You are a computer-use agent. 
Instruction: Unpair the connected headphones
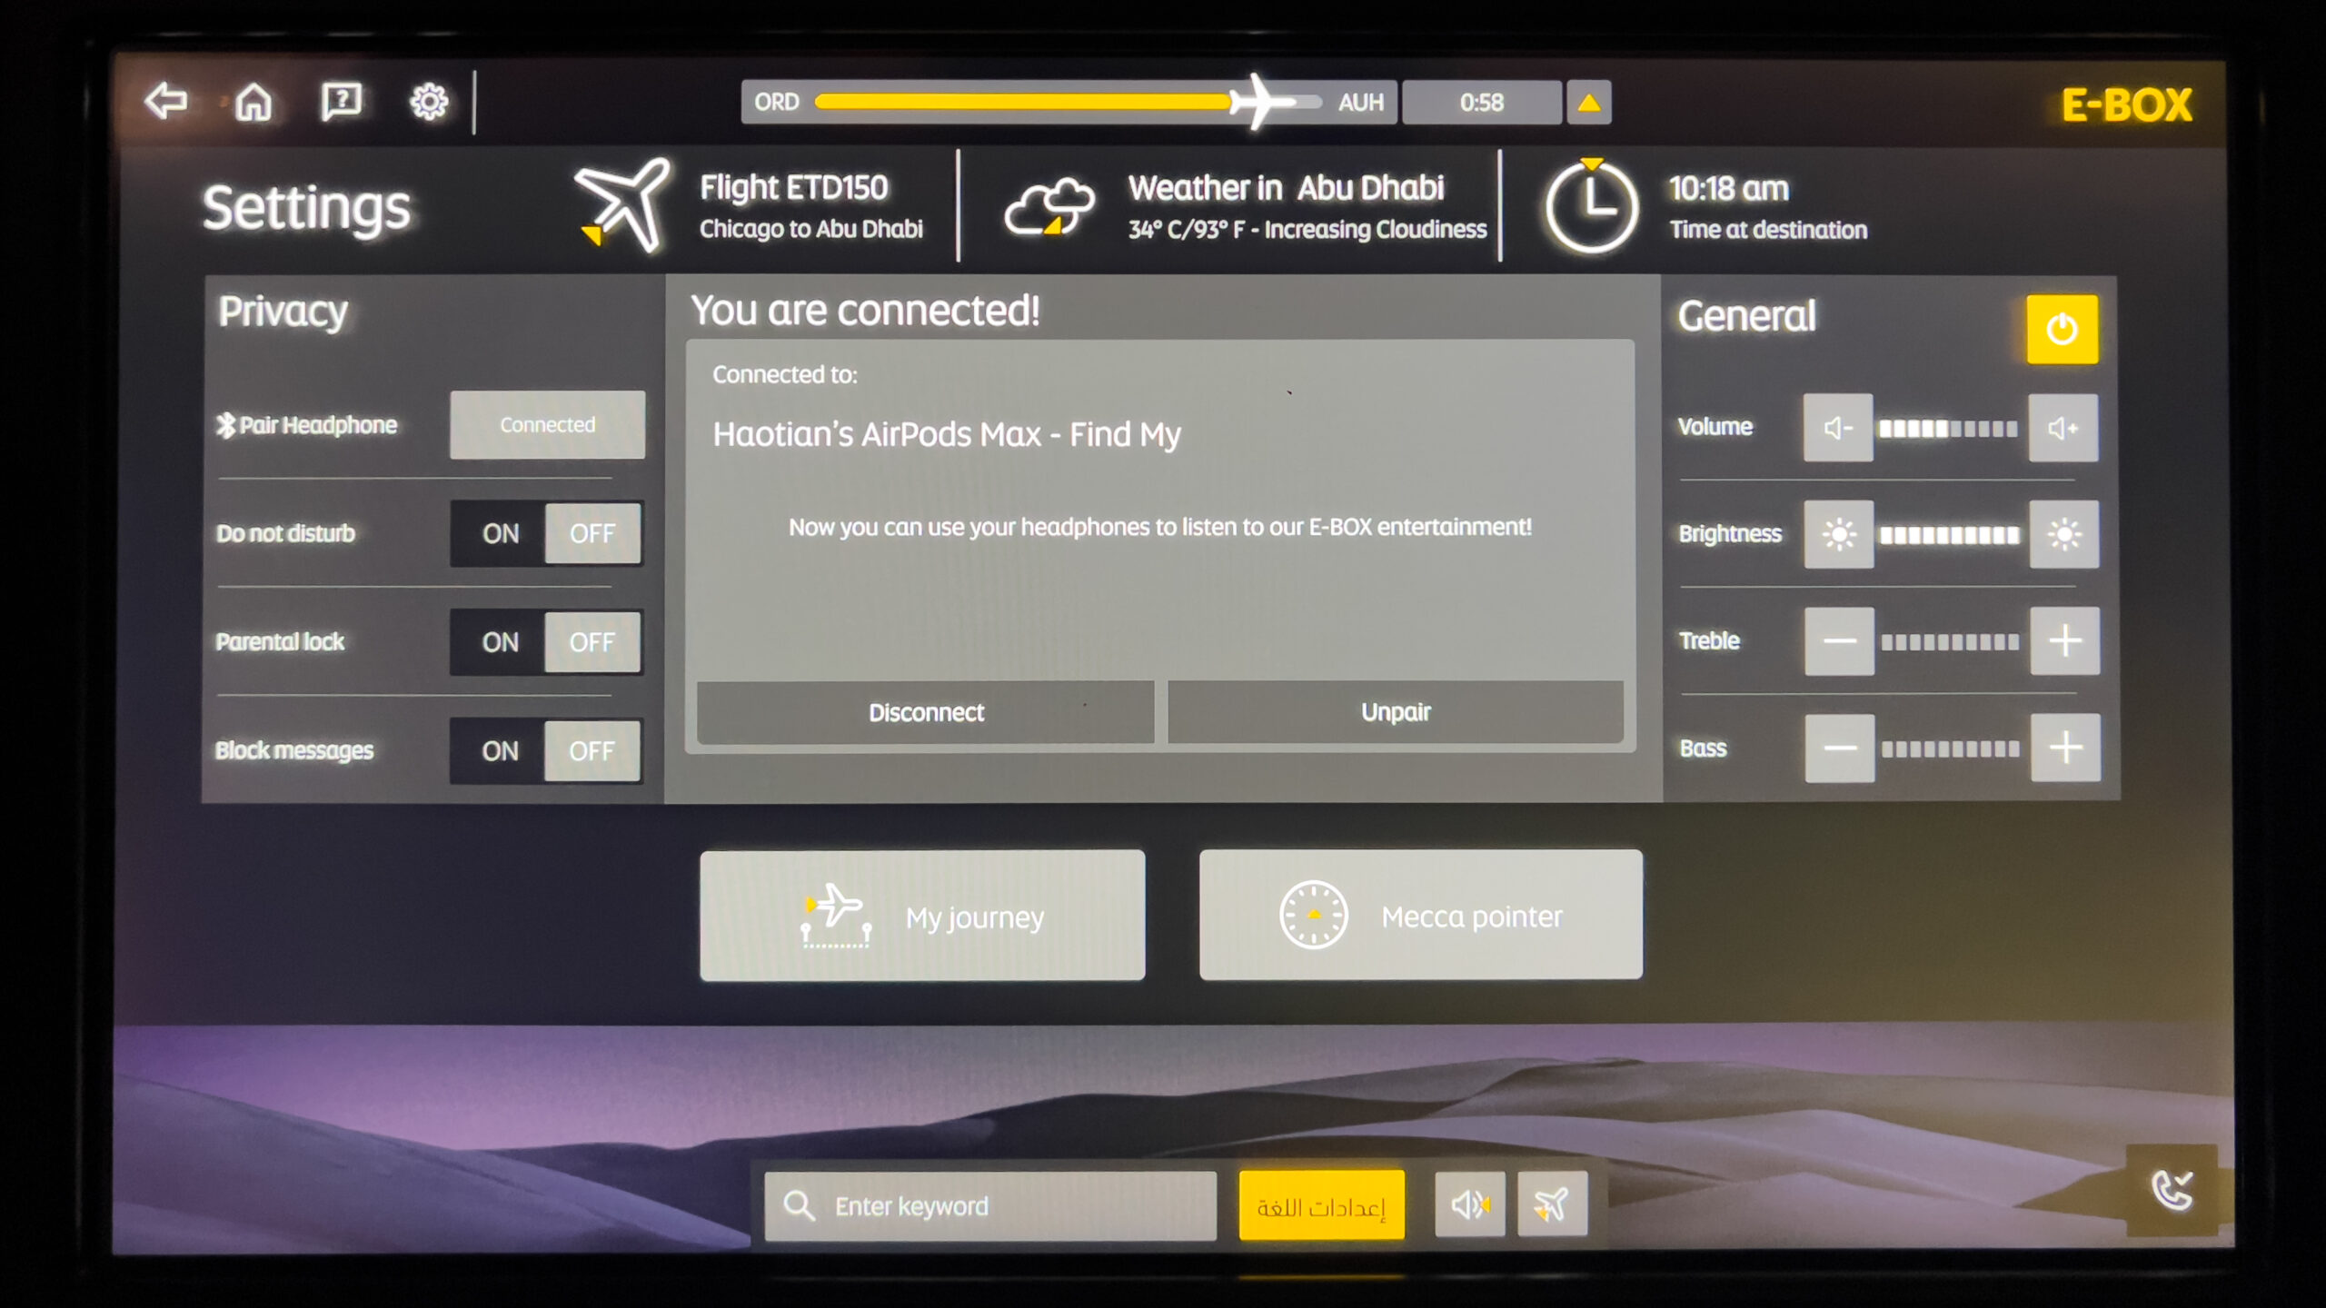click(1396, 712)
